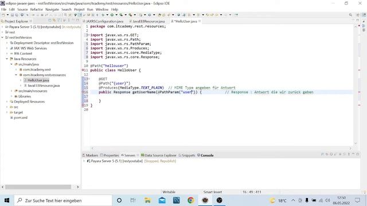
Task: Select the Java EE perspective icon
Action: pos(364,15)
